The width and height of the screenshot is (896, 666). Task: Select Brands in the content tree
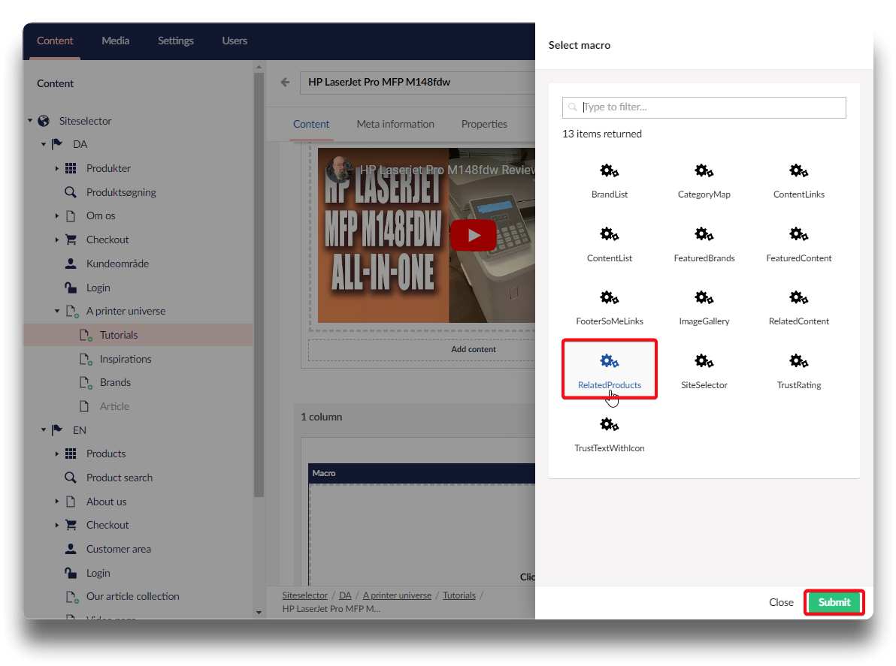click(x=115, y=382)
